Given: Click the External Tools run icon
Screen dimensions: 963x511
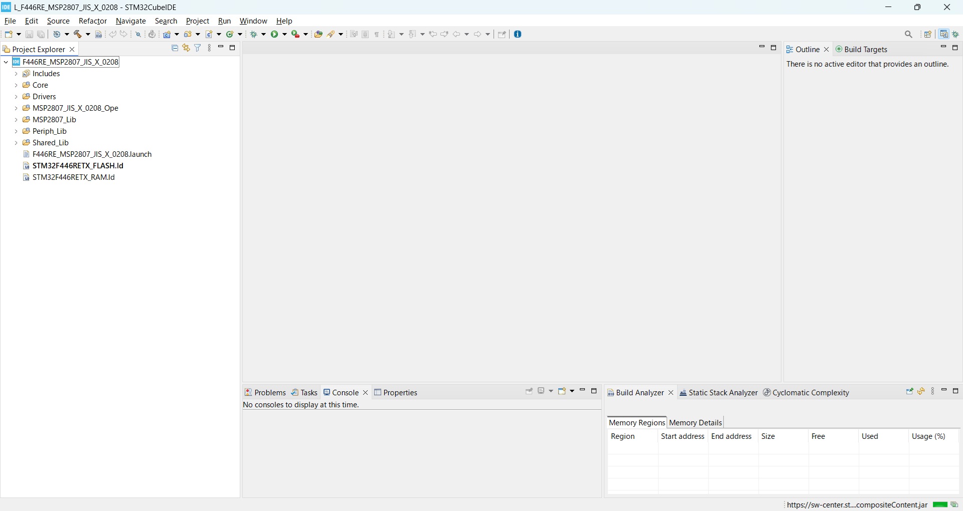Looking at the screenshot, I should (x=296, y=35).
